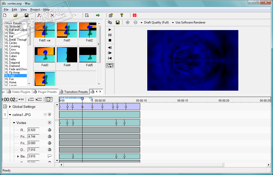The image size is (273, 175).
Task: Open the Project menu
Action: click(35, 10)
